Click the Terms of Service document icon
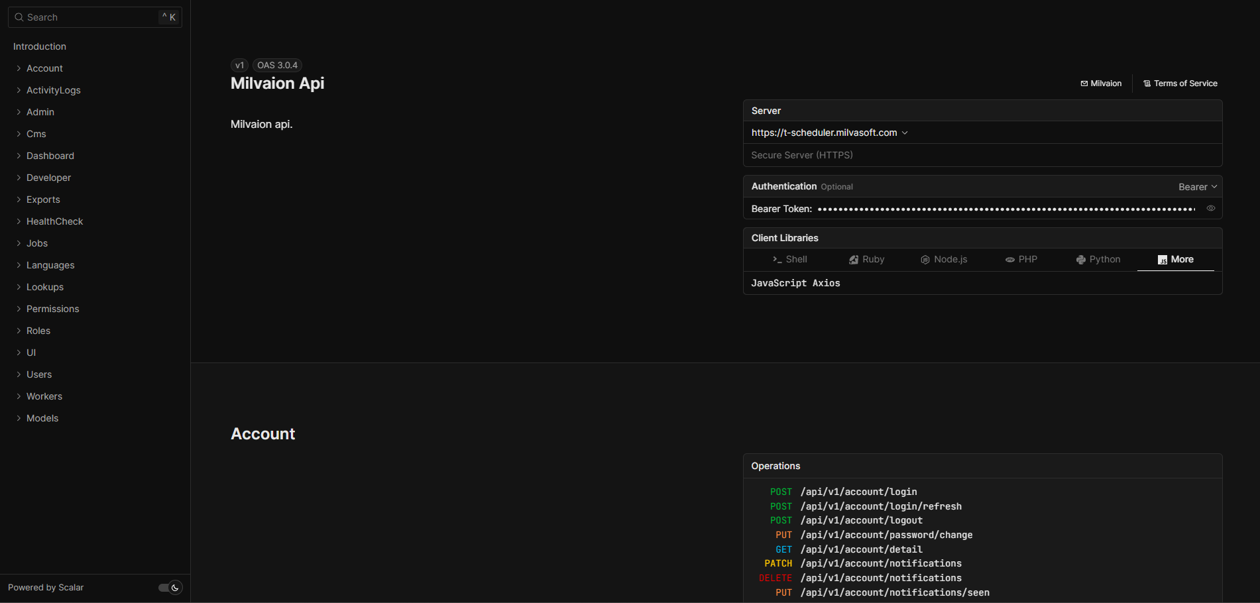The width and height of the screenshot is (1260, 603). click(1147, 83)
